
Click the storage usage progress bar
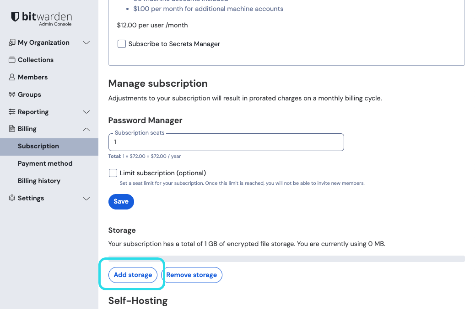286,259
